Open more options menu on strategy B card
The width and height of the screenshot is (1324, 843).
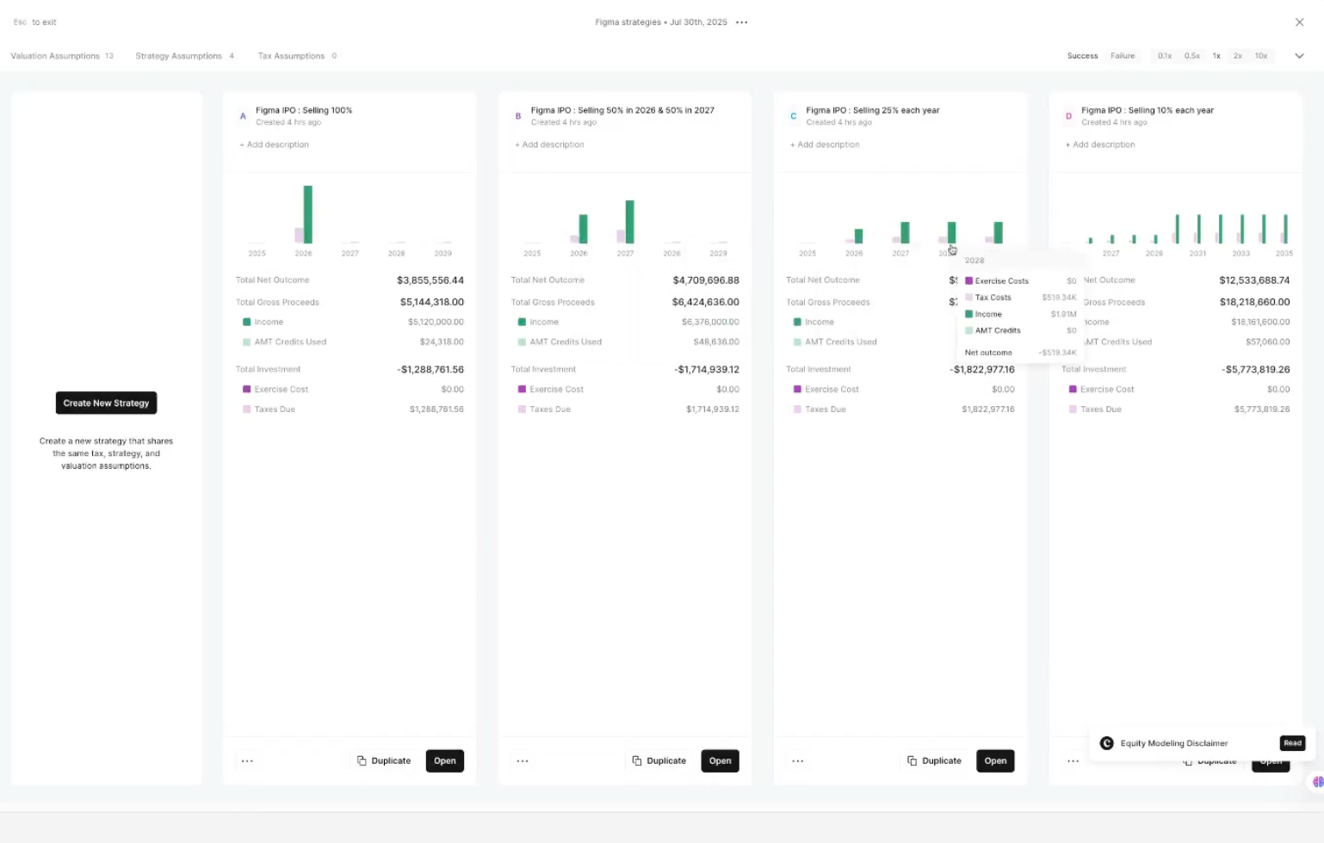pyautogui.click(x=523, y=761)
